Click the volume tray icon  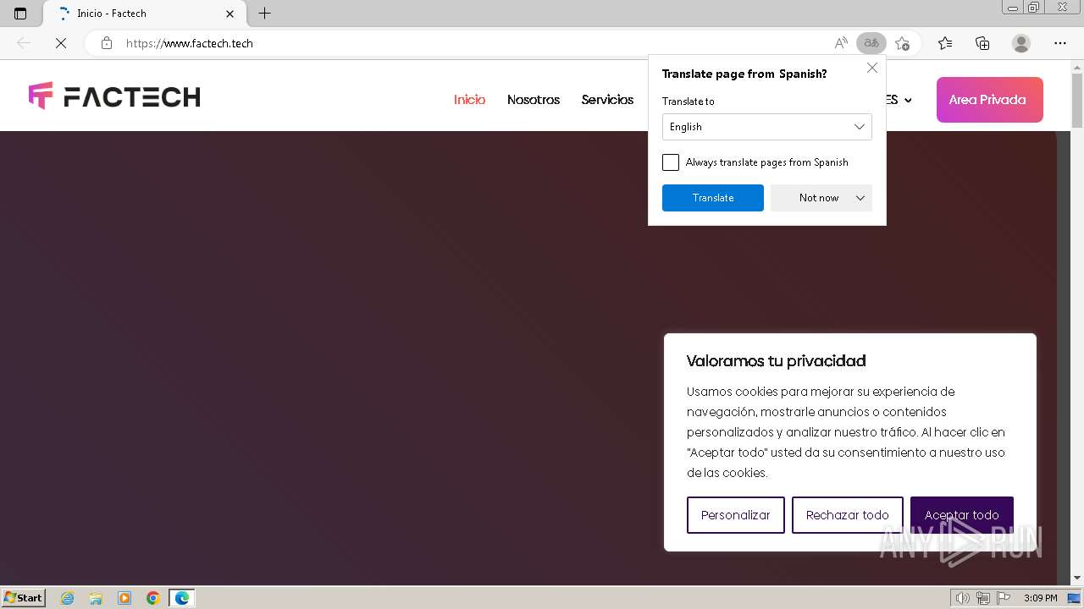coord(963,598)
